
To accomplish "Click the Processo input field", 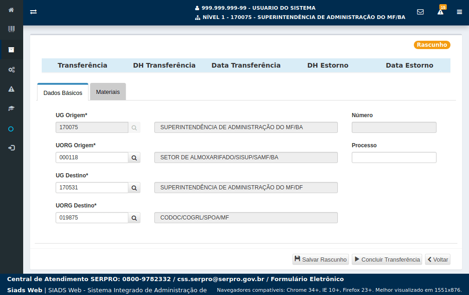I will click(x=394, y=157).
